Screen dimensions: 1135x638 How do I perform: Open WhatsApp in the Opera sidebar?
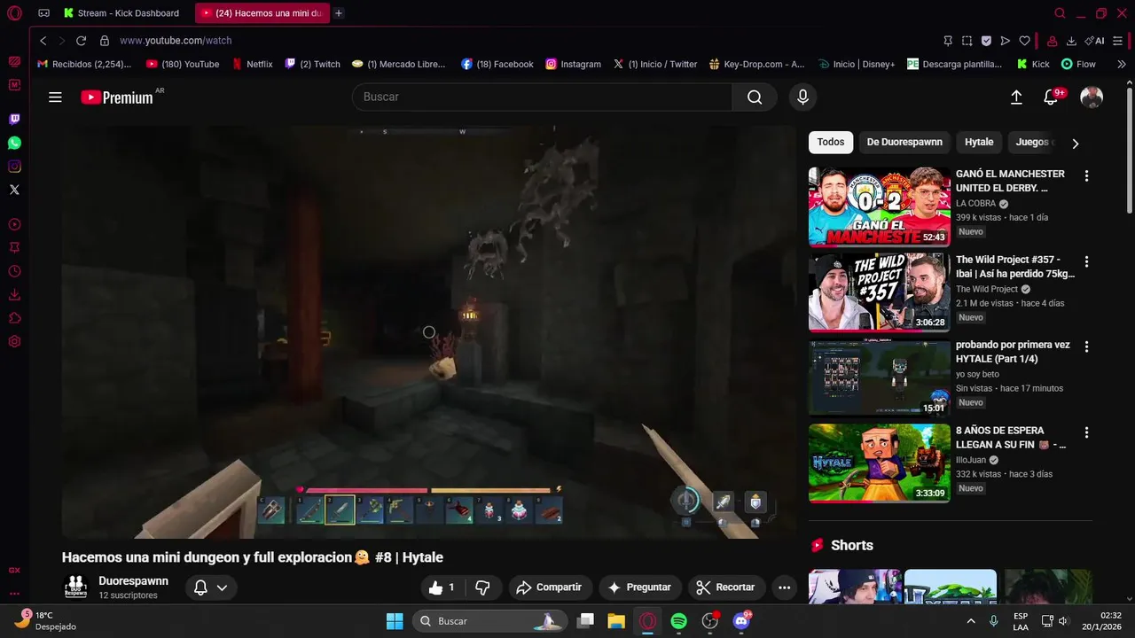point(14,143)
